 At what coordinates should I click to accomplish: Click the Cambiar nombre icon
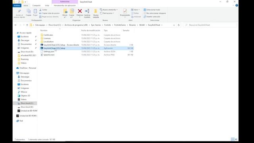point(87,11)
